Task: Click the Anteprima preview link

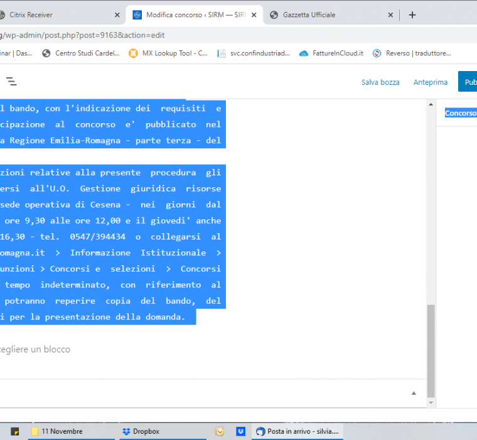Action: (431, 82)
